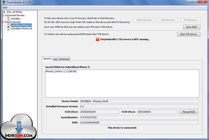209x140 pixels.
Task: Click the Fix Recovery button
Action: pos(190,20)
